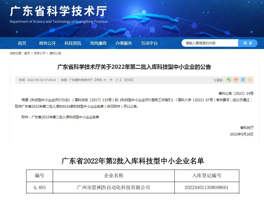Open attachment 广东省2022年第二批入库科技型中小企业名单
Viewport: 264px width, 206px height.
point(65,117)
